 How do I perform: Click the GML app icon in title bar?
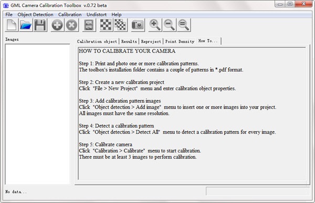pos(6,5)
